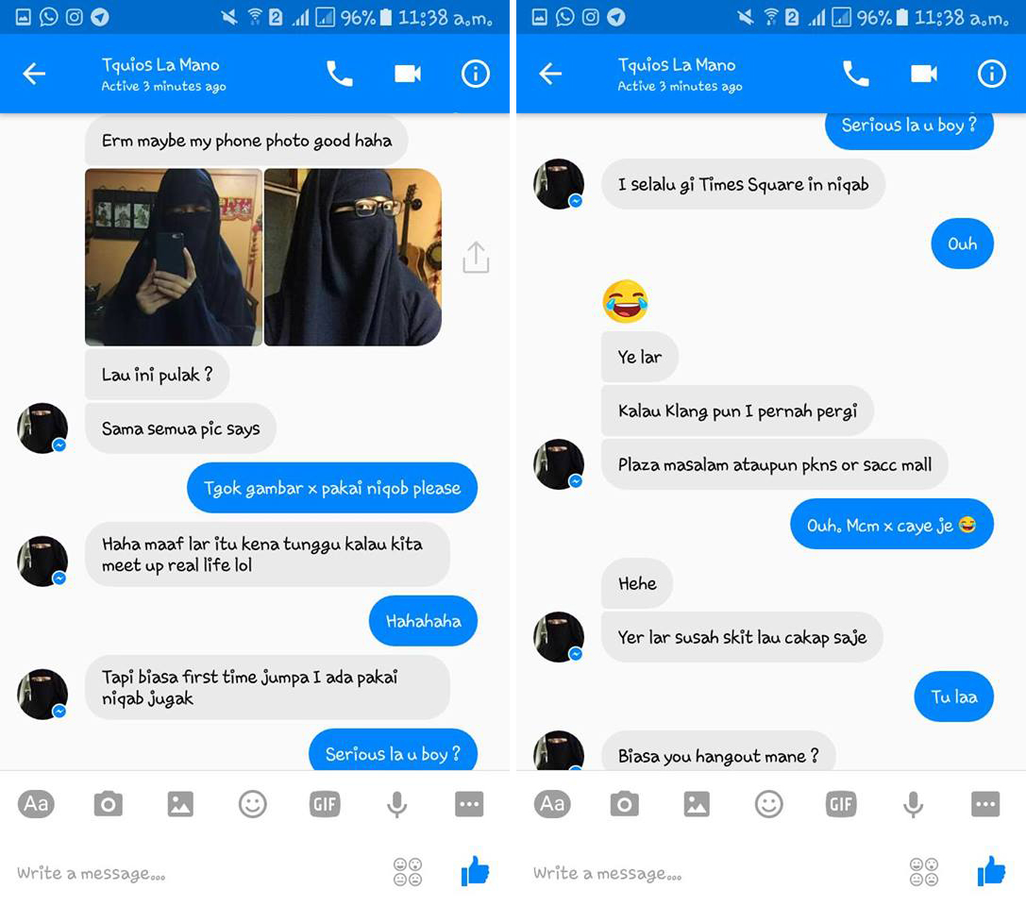Open camera icon in left message toolbar
Viewport: 1026px width, 906px height.
coord(109,804)
